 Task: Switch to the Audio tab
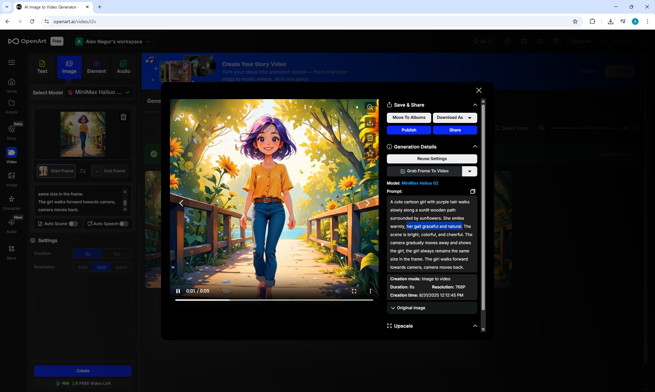click(123, 67)
